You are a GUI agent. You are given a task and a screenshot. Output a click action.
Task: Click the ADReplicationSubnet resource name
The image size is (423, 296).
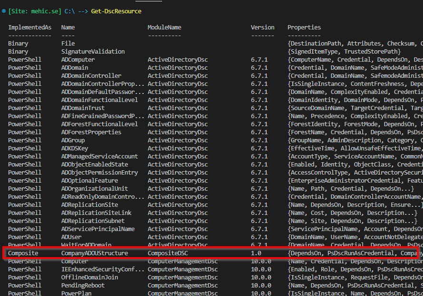pyautogui.click(x=93, y=221)
